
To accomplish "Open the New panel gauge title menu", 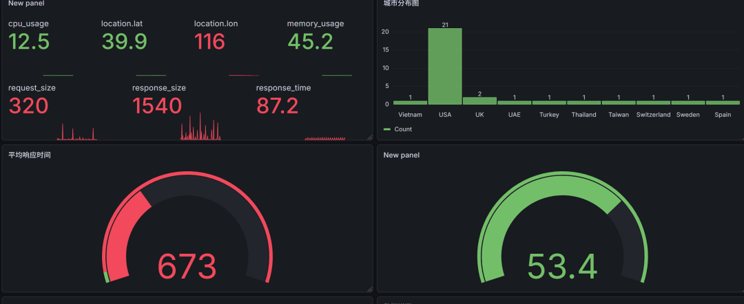I will coord(402,155).
